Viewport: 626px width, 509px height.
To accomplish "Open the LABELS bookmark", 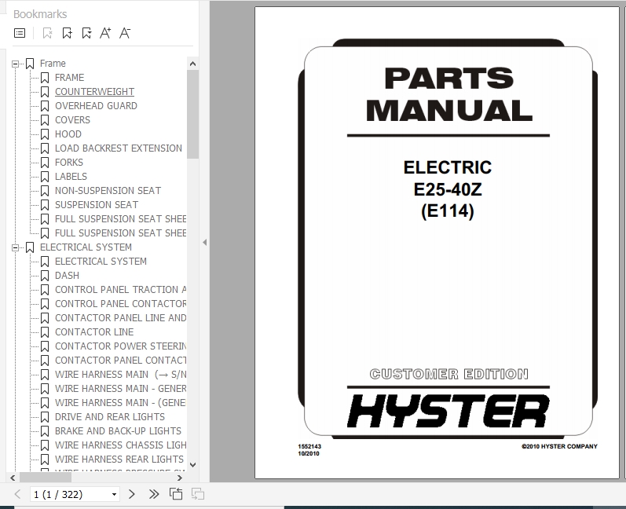I will point(71,177).
